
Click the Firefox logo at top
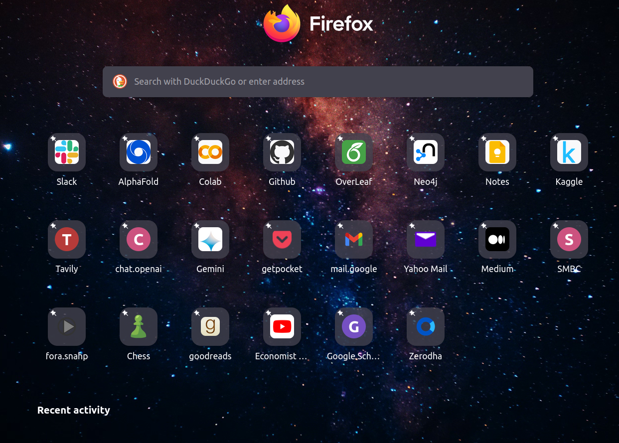click(282, 23)
